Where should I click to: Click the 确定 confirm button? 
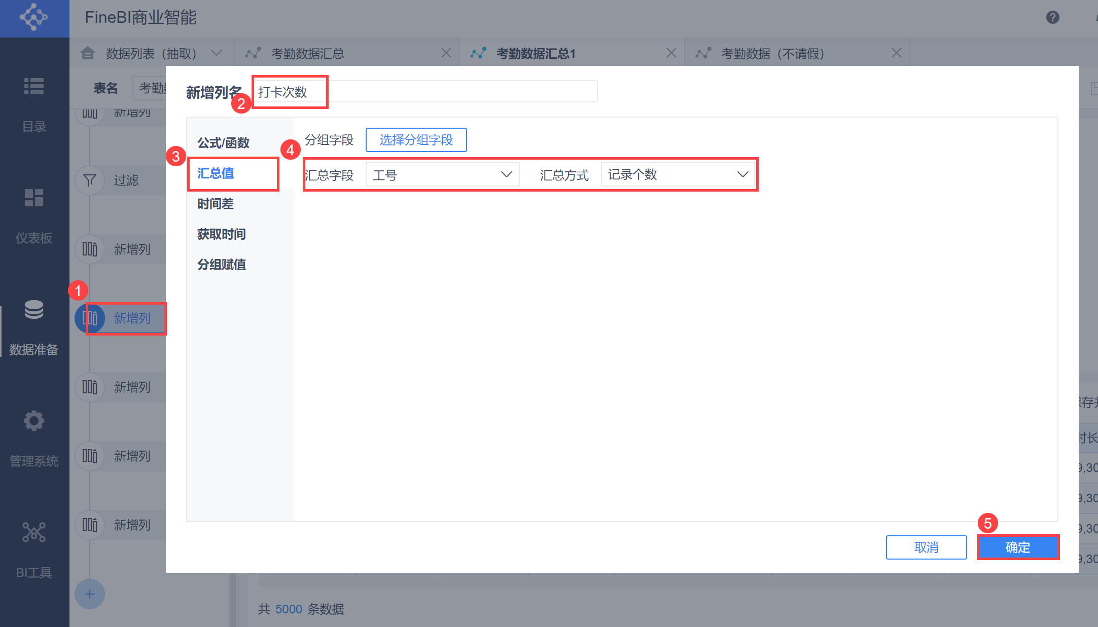(x=1018, y=547)
